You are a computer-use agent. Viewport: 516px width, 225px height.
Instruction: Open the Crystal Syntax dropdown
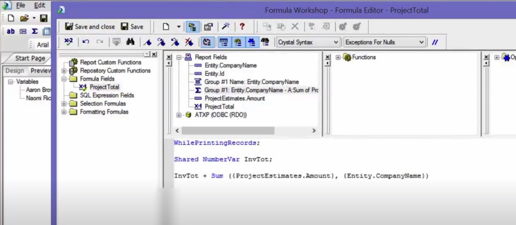click(308, 42)
